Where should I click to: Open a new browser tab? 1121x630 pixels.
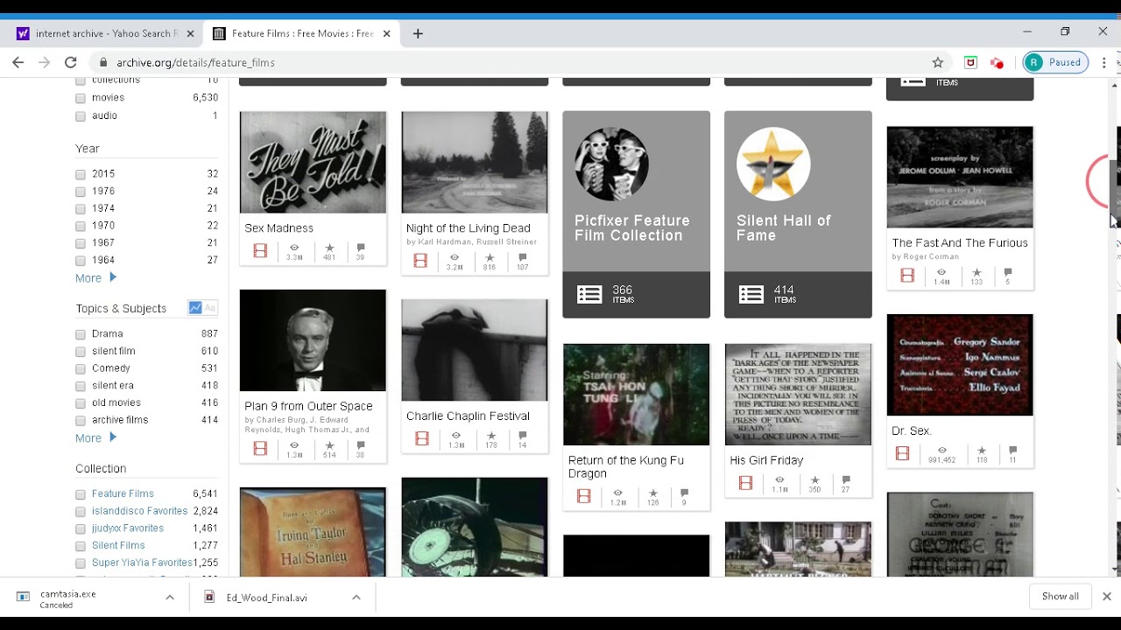[x=418, y=33]
